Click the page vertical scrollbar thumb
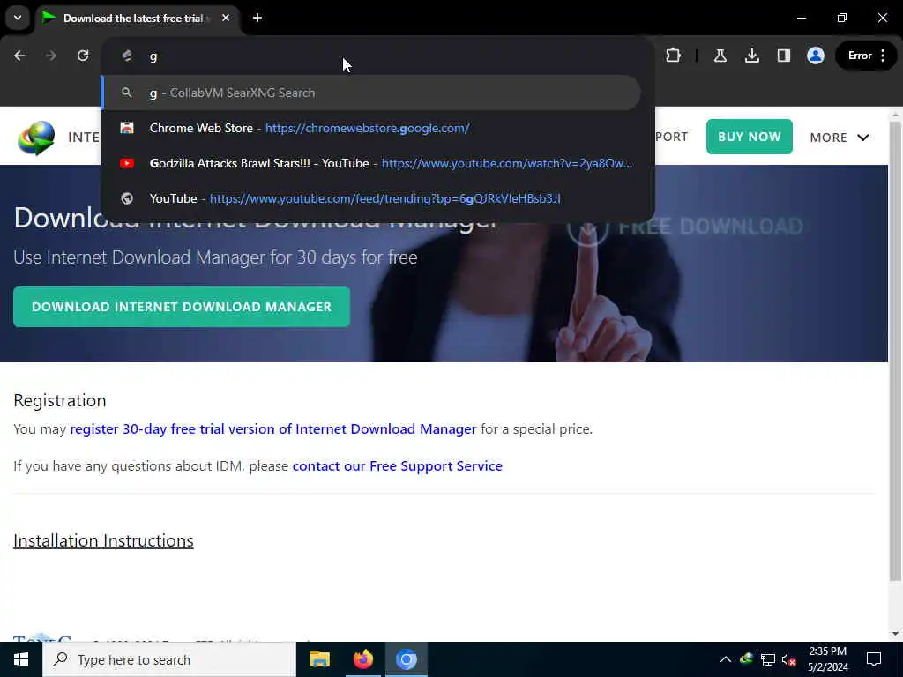Screen dimensions: 903x677 [894, 351]
